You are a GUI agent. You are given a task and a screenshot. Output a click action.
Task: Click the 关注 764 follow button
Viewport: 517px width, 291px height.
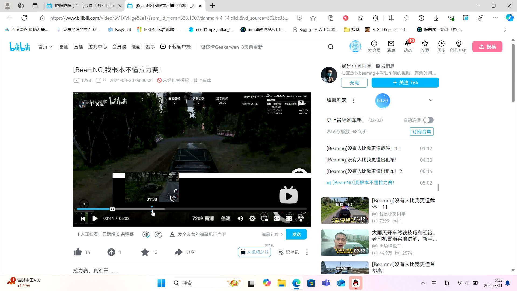tap(405, 83)
